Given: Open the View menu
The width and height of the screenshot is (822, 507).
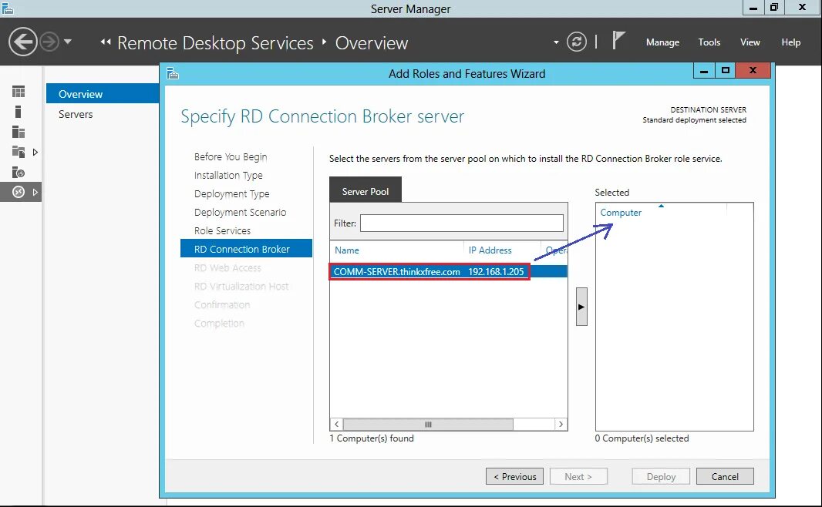Looking at the screenshot, I should [x=750, y=42].
